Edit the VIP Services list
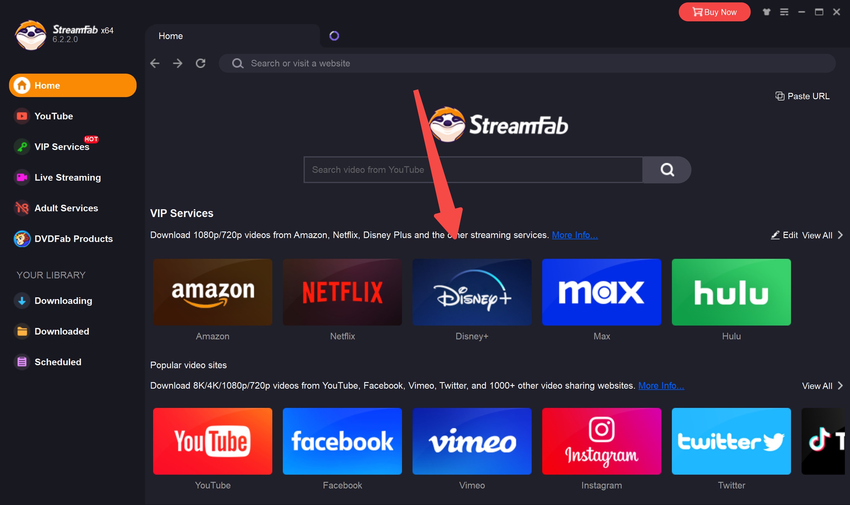Image resolution: width=850 pixels, height=505 pixels. (784, 235)
